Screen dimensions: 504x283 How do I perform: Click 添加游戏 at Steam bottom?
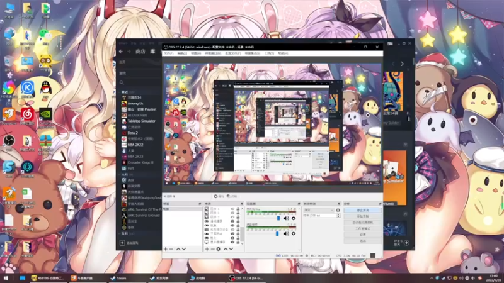[x=129, y=243]
